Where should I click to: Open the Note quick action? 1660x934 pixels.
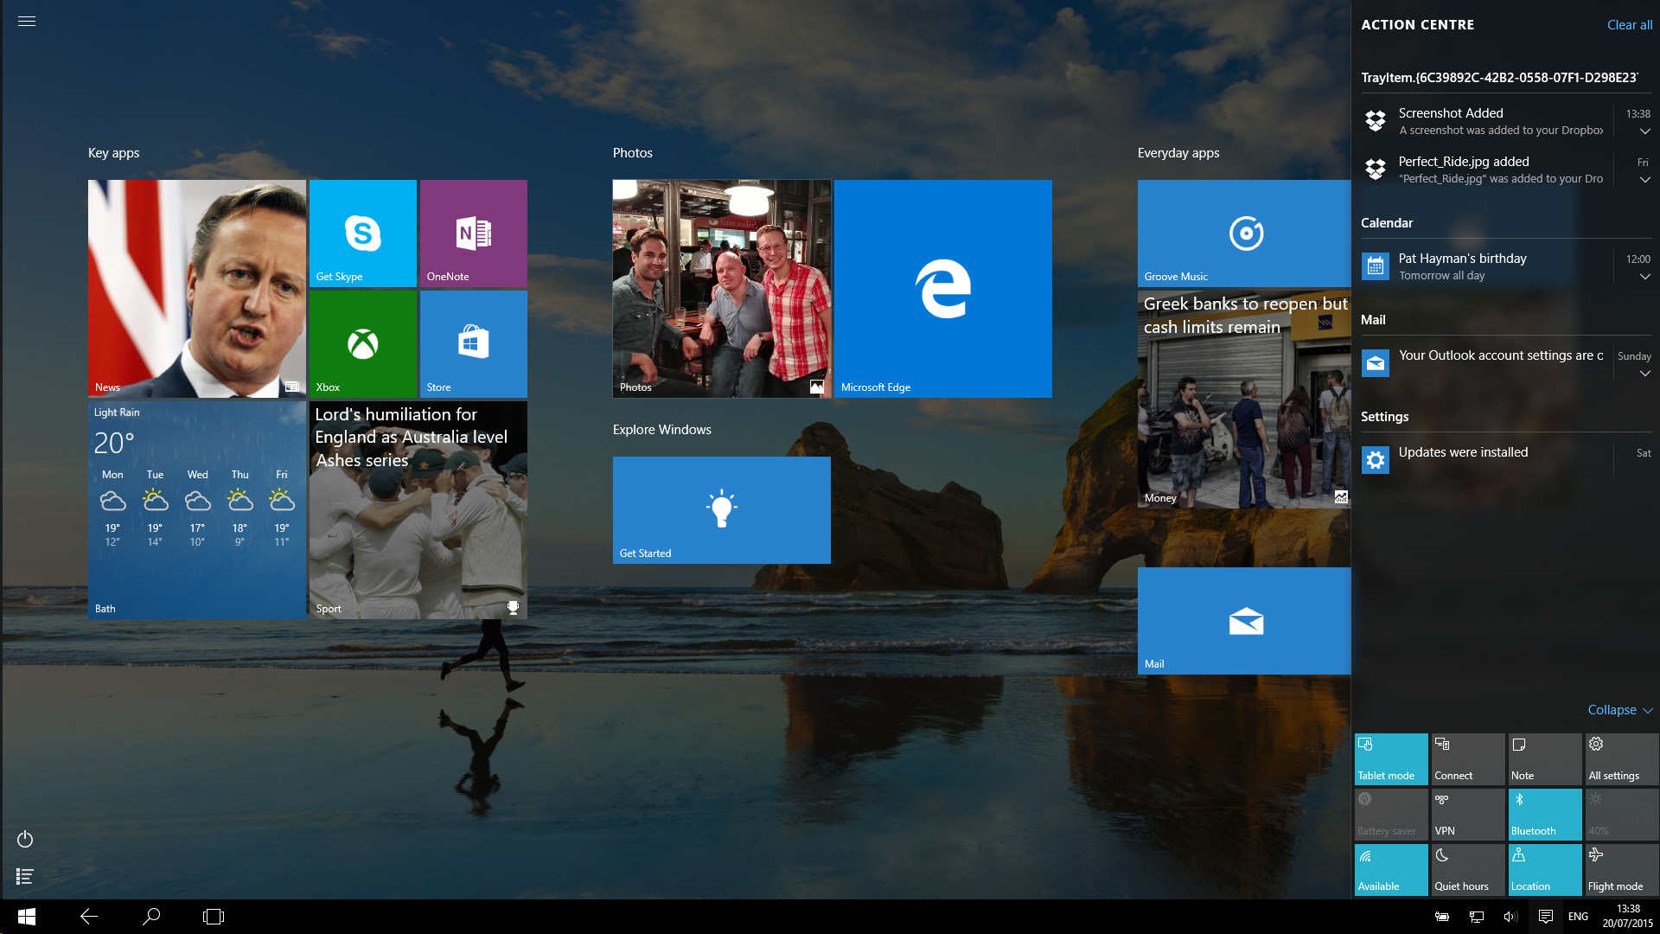click(1545, 759)
